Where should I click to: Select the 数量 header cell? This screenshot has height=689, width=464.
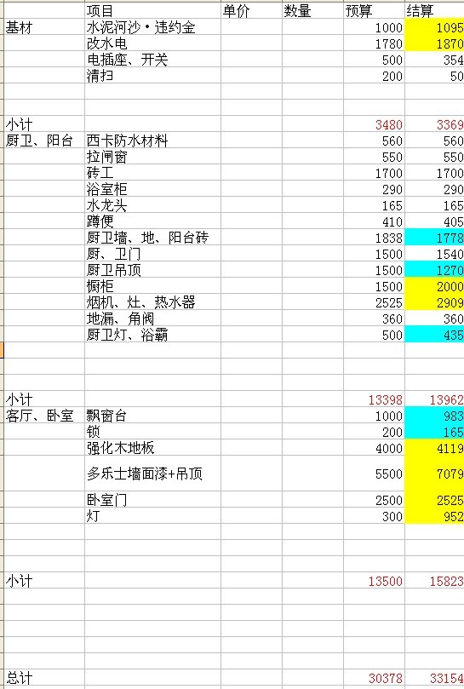[x=312, y=10]
